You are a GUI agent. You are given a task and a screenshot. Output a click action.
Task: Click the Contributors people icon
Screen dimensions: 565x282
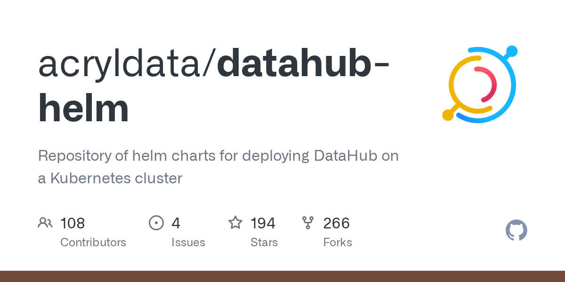45,223
